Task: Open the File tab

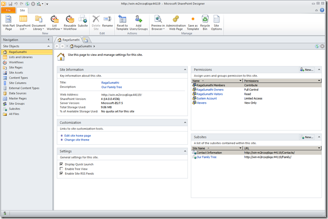Action: point(9,10)
